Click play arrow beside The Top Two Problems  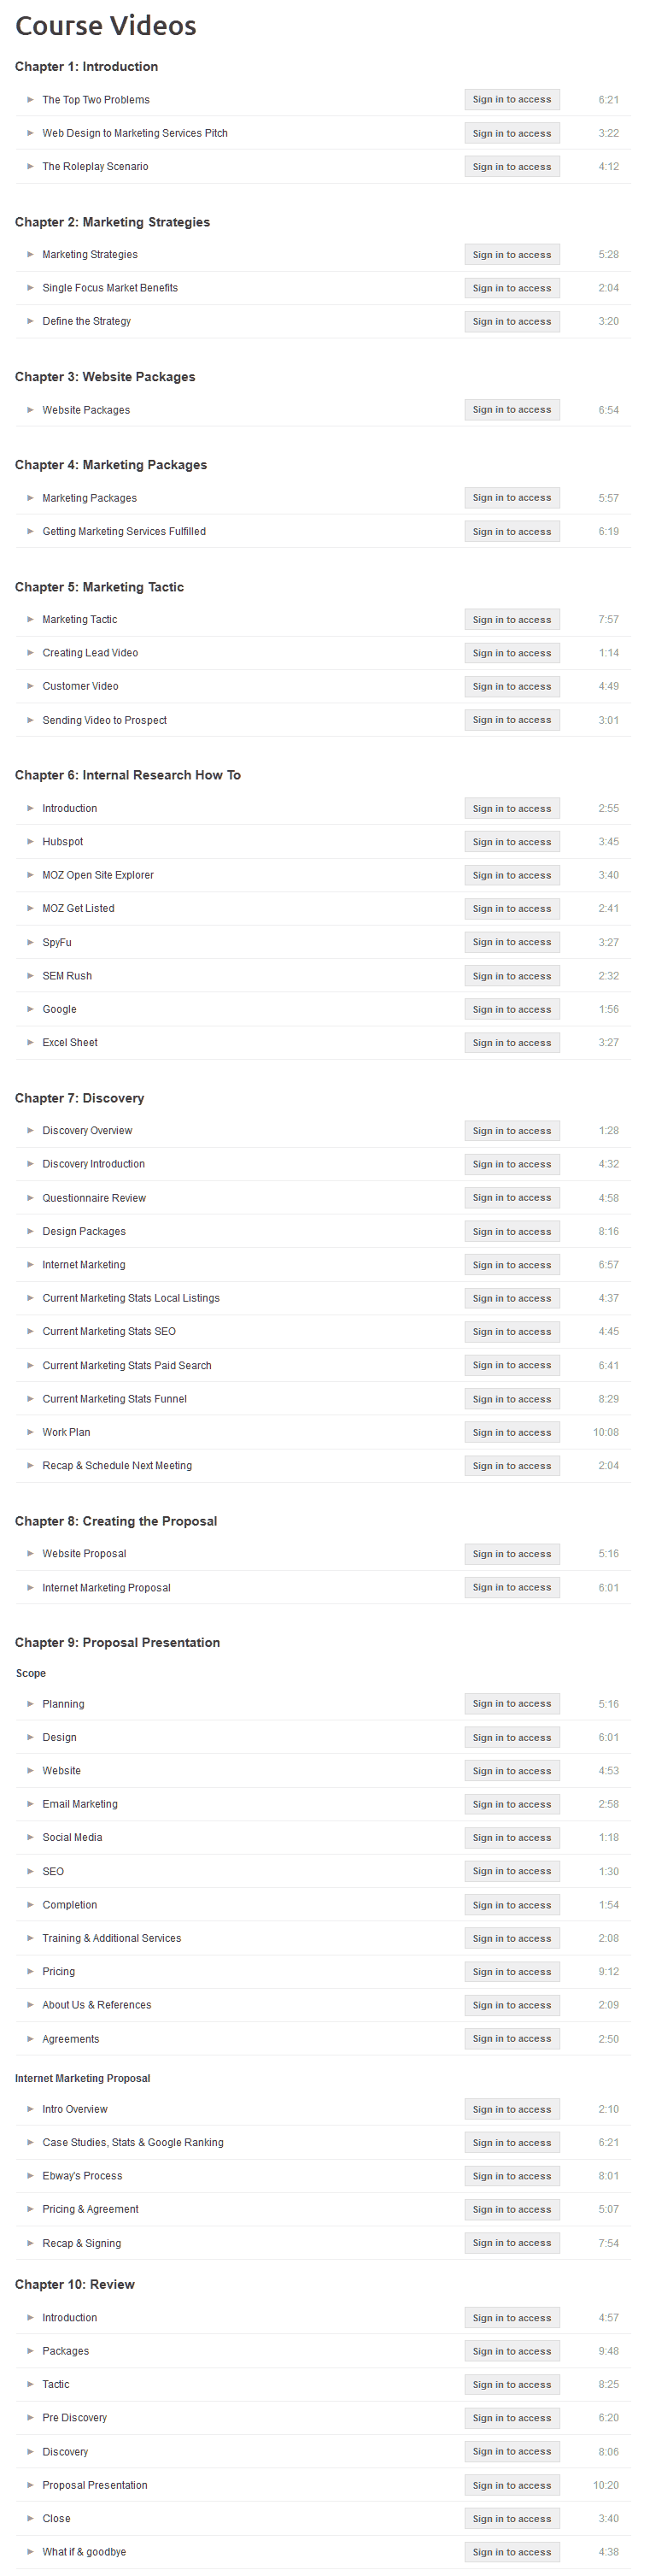30,100
